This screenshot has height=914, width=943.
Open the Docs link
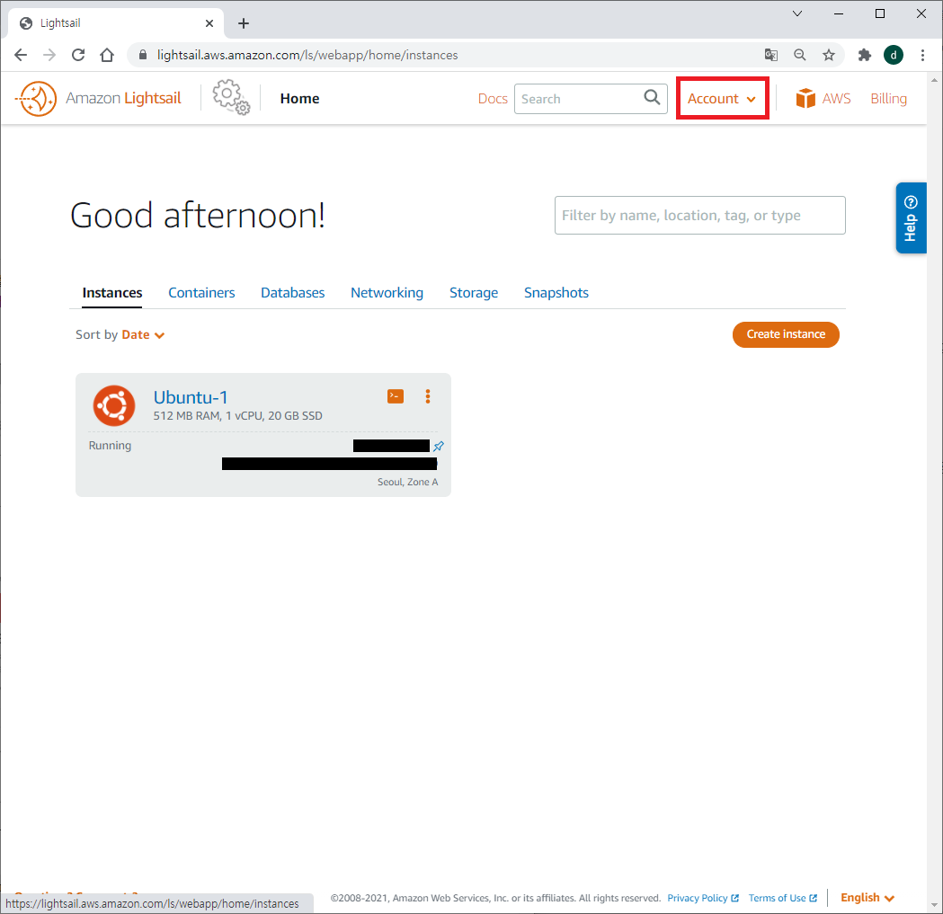(493, 99)
